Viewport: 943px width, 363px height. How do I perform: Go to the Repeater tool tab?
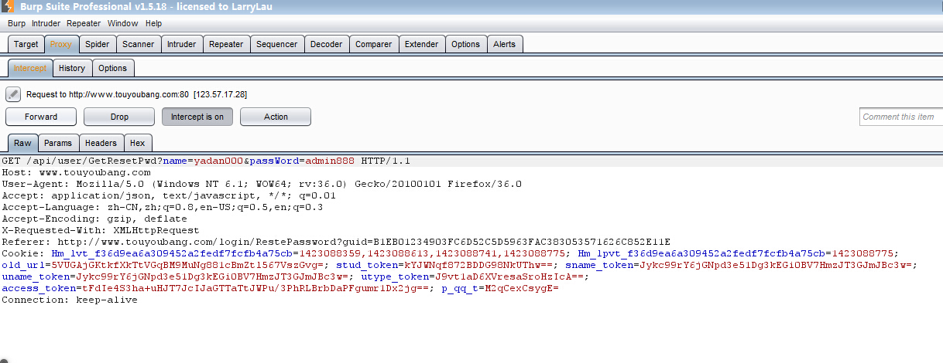point(226,44)
